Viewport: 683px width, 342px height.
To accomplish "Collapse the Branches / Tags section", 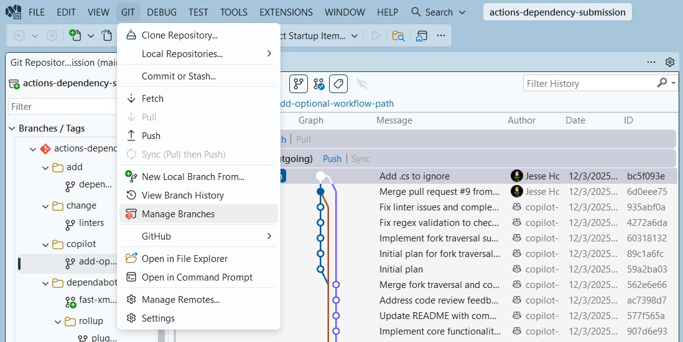I will coord(12,128).
